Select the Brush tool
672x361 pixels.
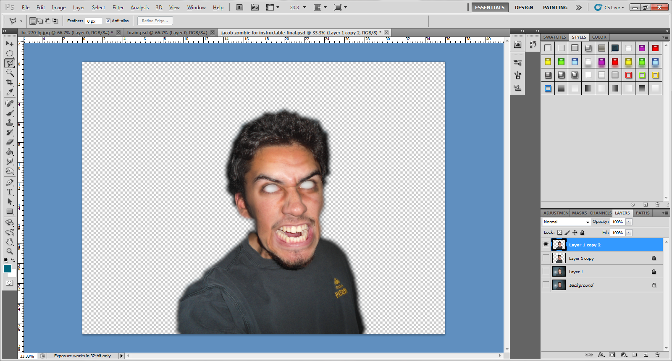(x=10, y=113)
